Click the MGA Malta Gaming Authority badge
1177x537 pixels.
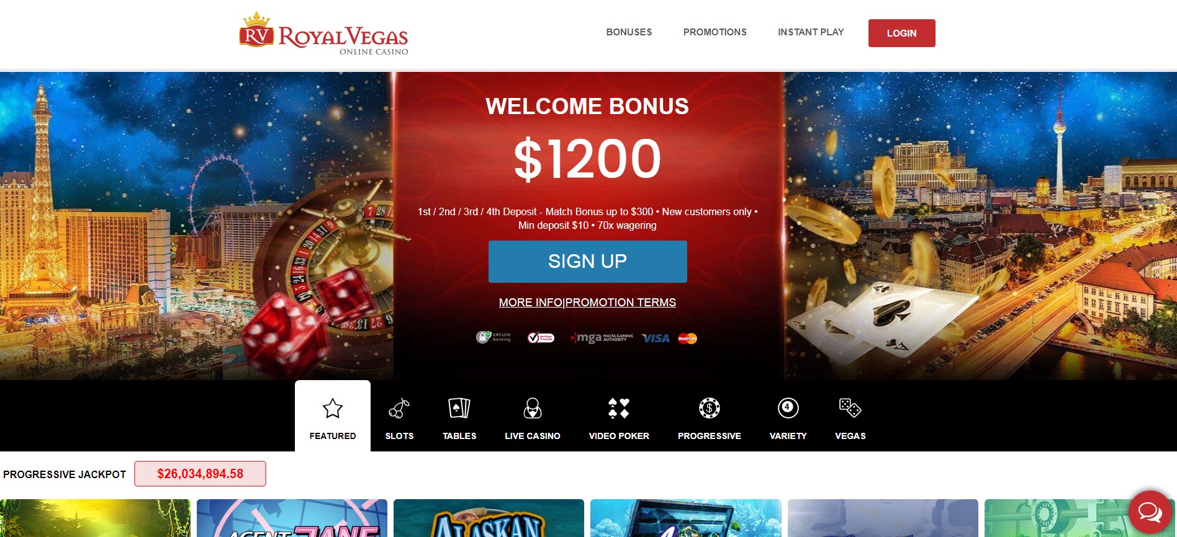point(602,338)
